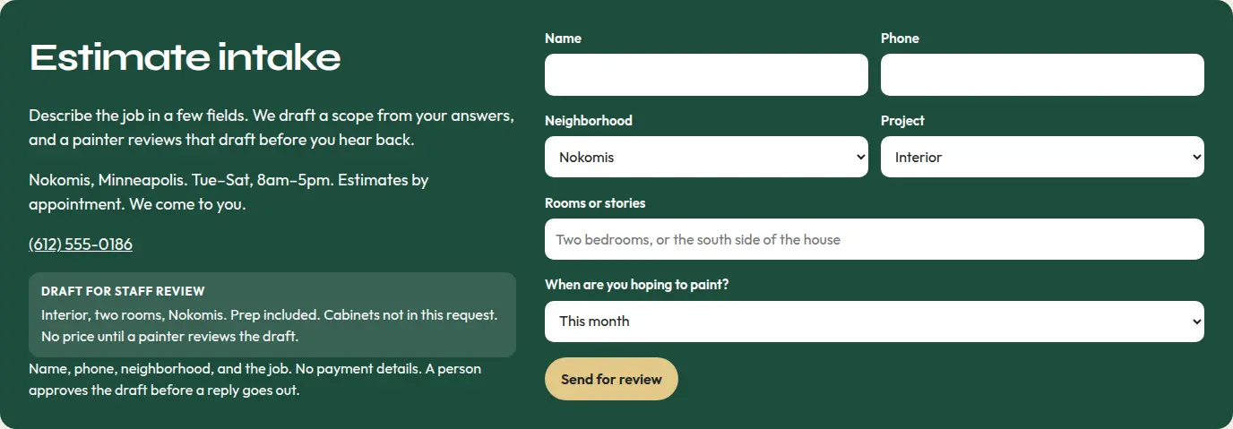The width and height of the screenshot is (1233, 429).
Task: Click the Project label text
Action: pos(902,121)
